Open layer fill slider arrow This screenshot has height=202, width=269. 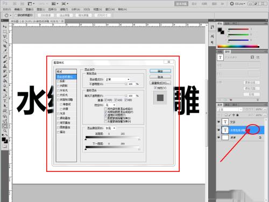coord(265,115)
